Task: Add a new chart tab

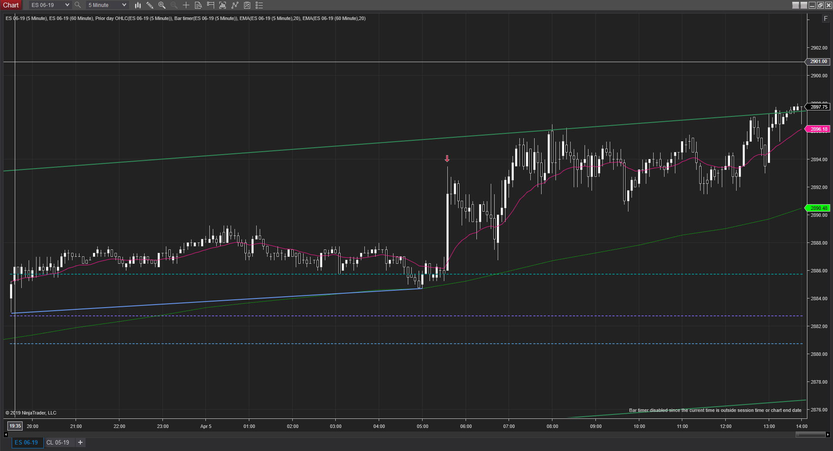Action: click(x=80, y=442)
